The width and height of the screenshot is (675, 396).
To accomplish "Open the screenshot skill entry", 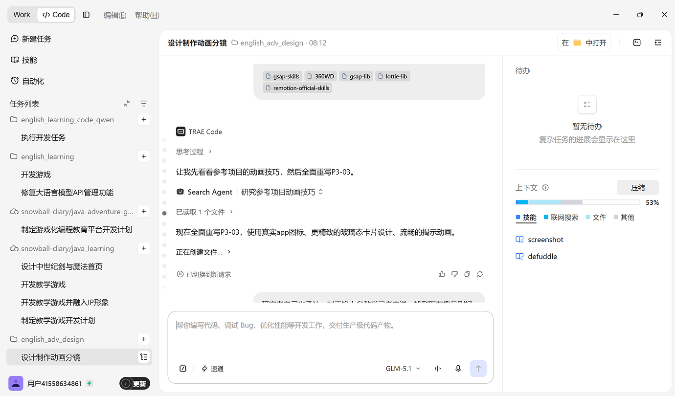I will [540, 240].
